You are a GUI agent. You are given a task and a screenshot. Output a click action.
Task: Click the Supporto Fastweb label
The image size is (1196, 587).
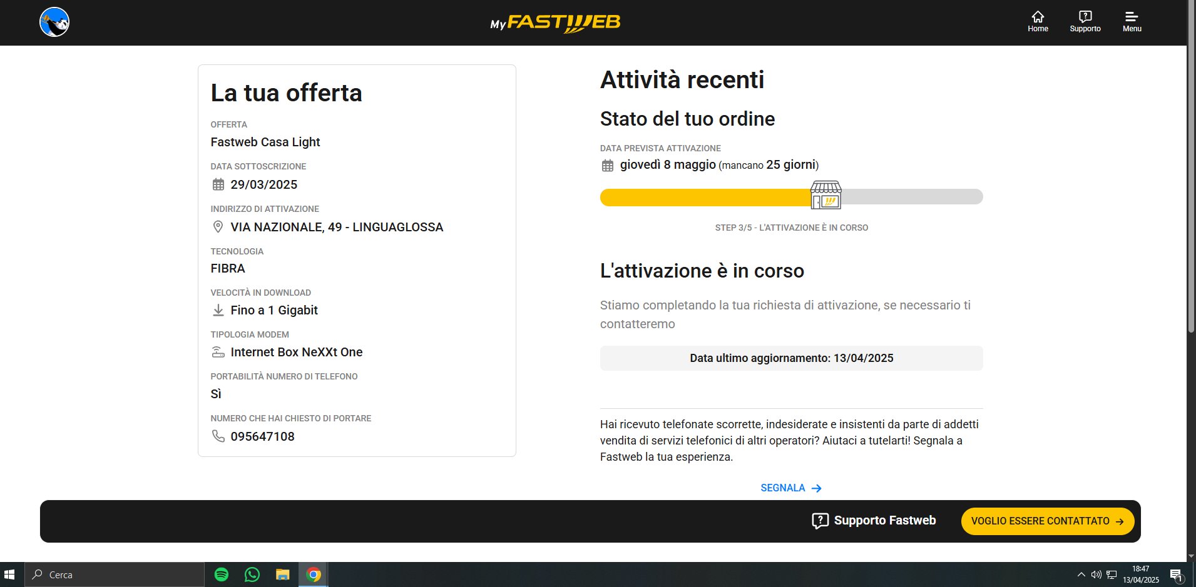(x=885, y=520)
